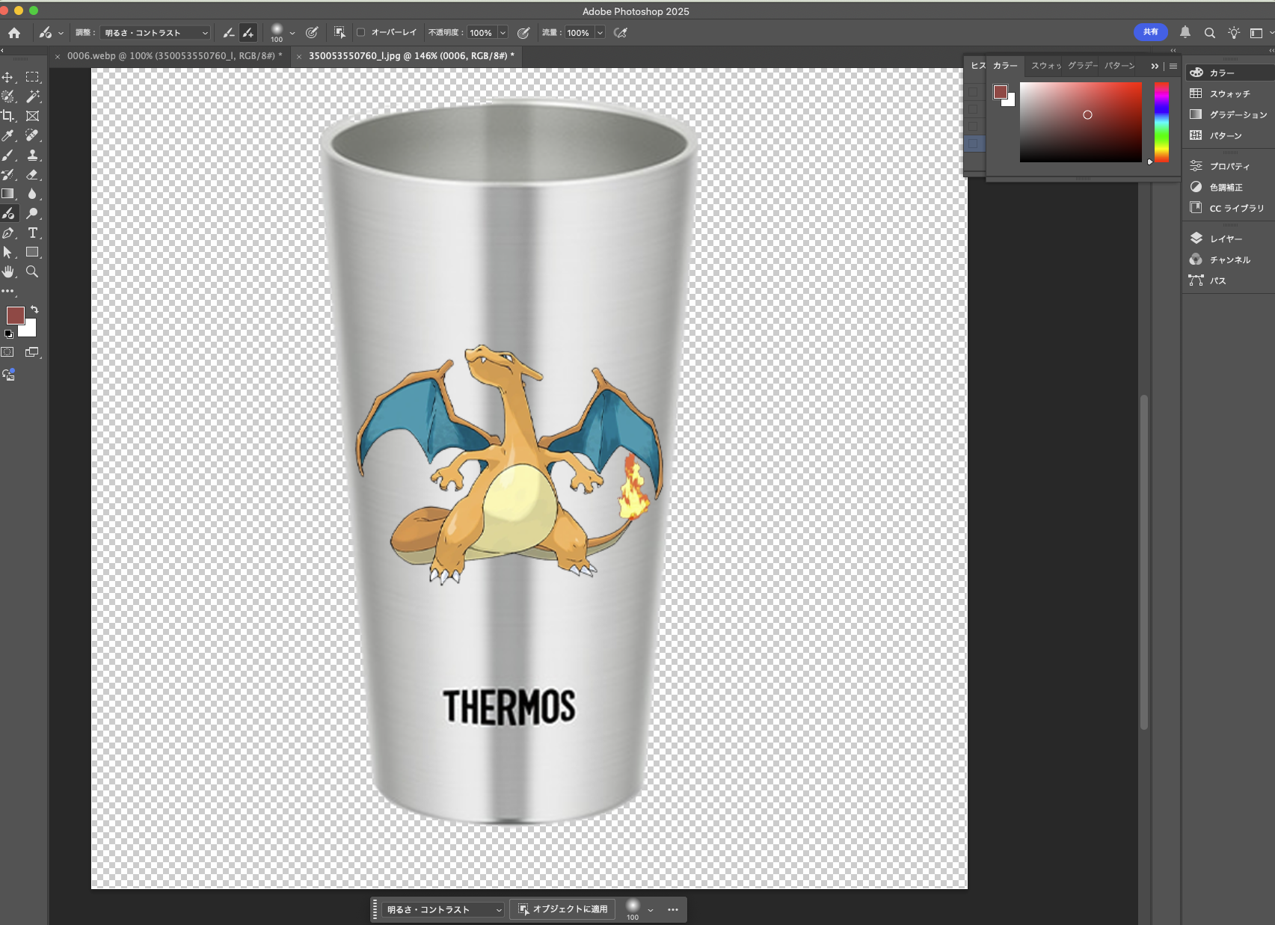Expand the 流量 flow dropdown arrow
The image size is (1275, 925).
coord(600,33)
